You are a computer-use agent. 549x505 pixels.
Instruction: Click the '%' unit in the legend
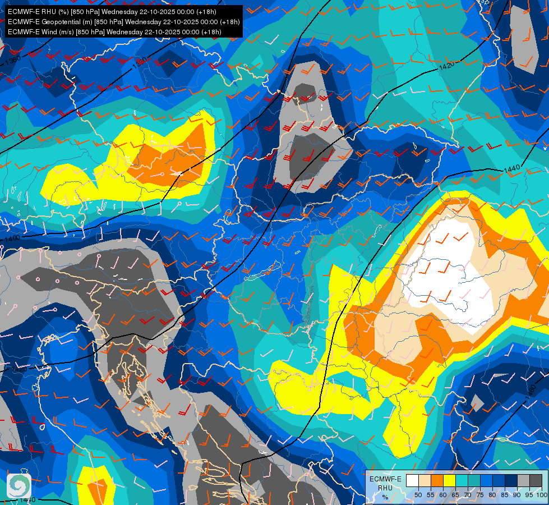[385, 497]
